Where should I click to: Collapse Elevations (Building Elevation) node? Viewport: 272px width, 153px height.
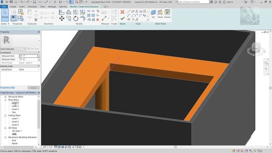point(5,137)
